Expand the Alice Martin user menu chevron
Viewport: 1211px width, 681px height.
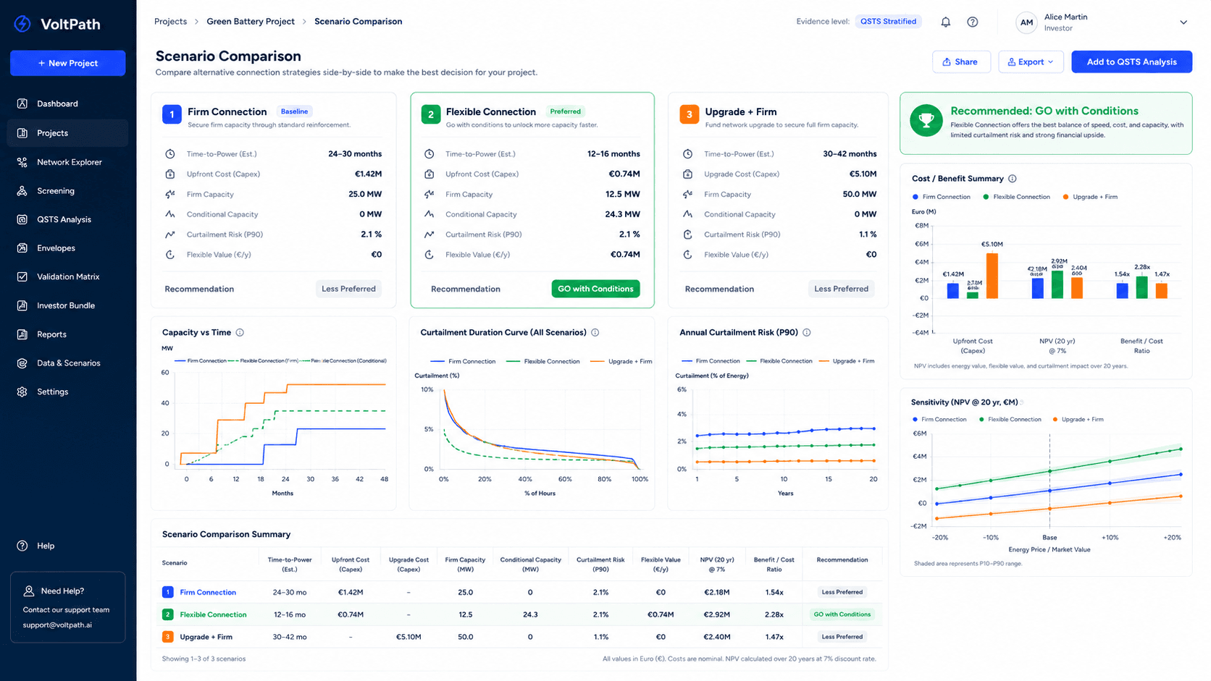1183,22
